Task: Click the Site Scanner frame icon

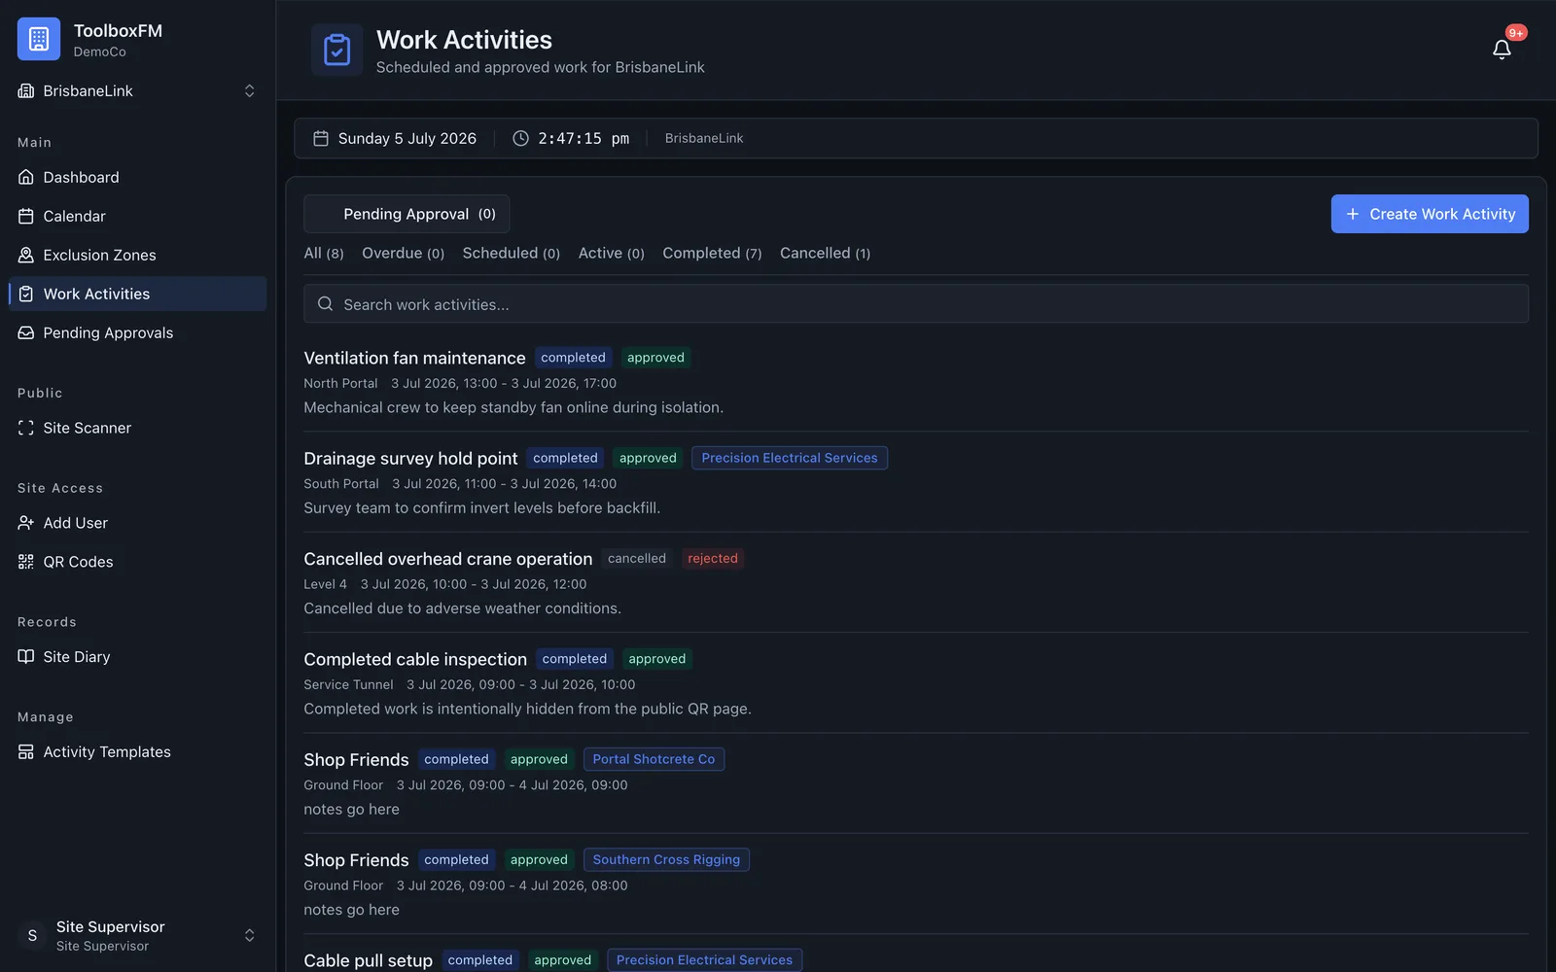Action: click(x=26, y=428)
